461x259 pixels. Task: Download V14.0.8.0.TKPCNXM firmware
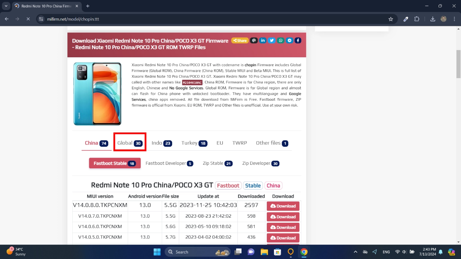click(x=283, y=206)
